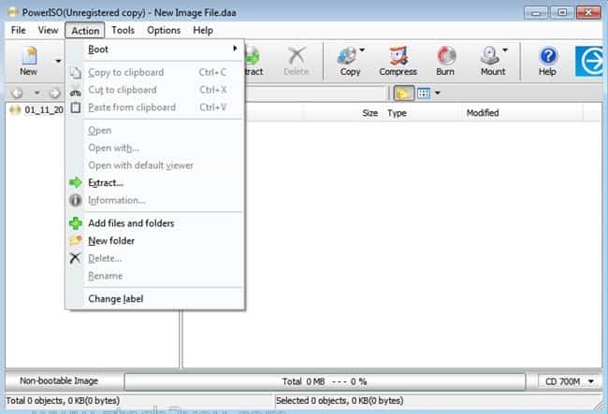Viewport: 608px width, 414px height.
Task: Click the green Extract arrow menu icon
Action: tap(76, 182)
